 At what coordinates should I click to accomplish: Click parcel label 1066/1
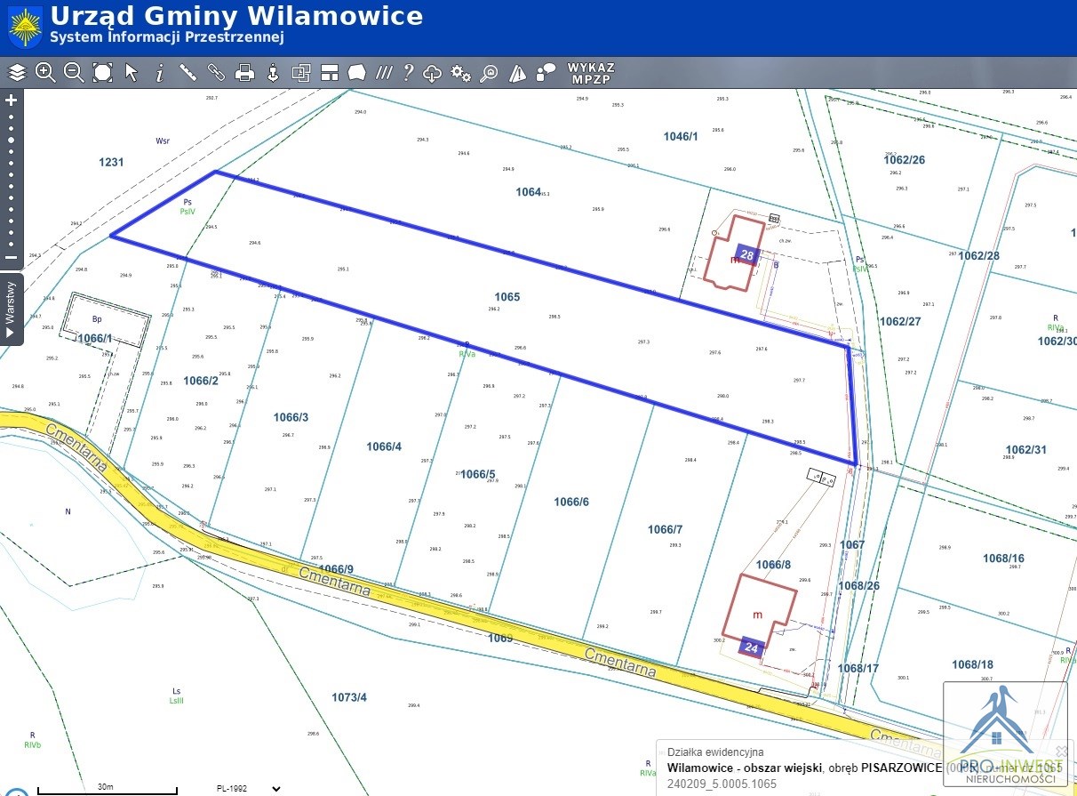(x=95, y=338)
